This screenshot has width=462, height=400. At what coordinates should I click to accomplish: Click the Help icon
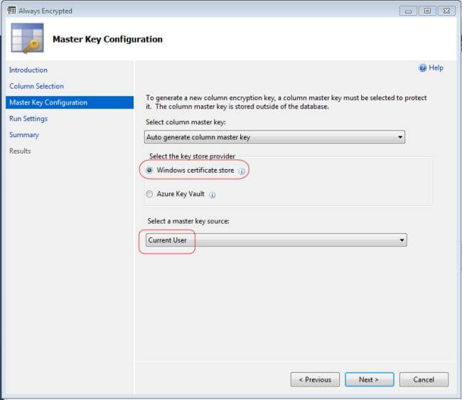[x=422, y=68]
